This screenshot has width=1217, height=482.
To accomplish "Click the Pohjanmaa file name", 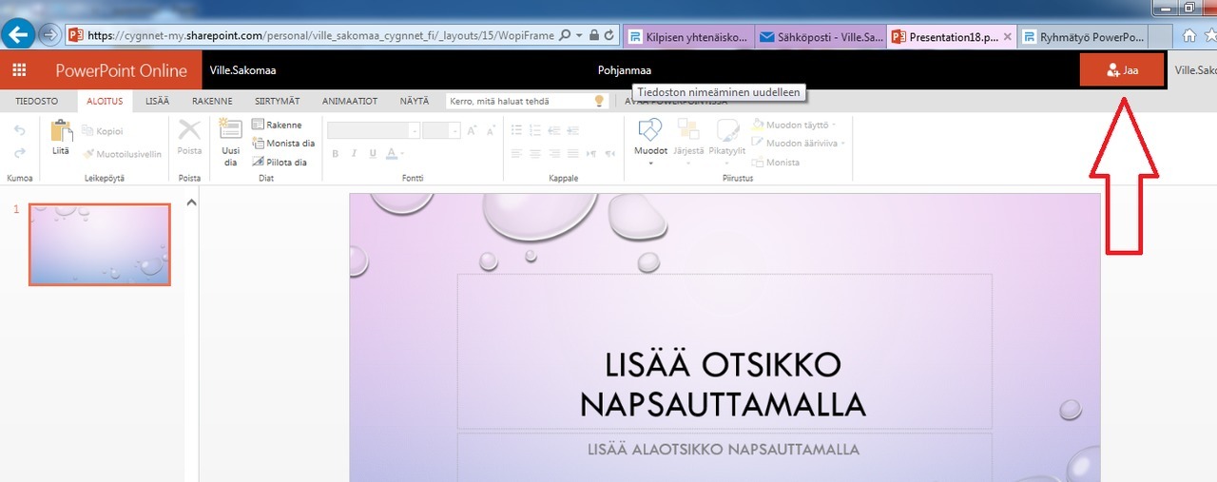I will coord(625,70).
